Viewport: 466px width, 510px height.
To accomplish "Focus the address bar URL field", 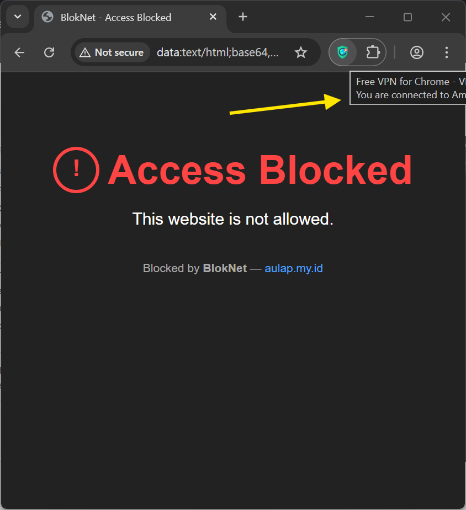I will 218,52.
